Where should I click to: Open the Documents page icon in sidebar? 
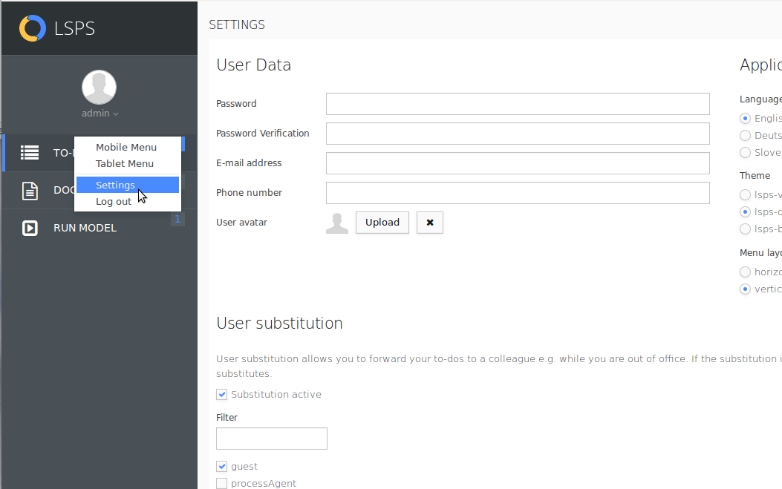click(30, 191)
